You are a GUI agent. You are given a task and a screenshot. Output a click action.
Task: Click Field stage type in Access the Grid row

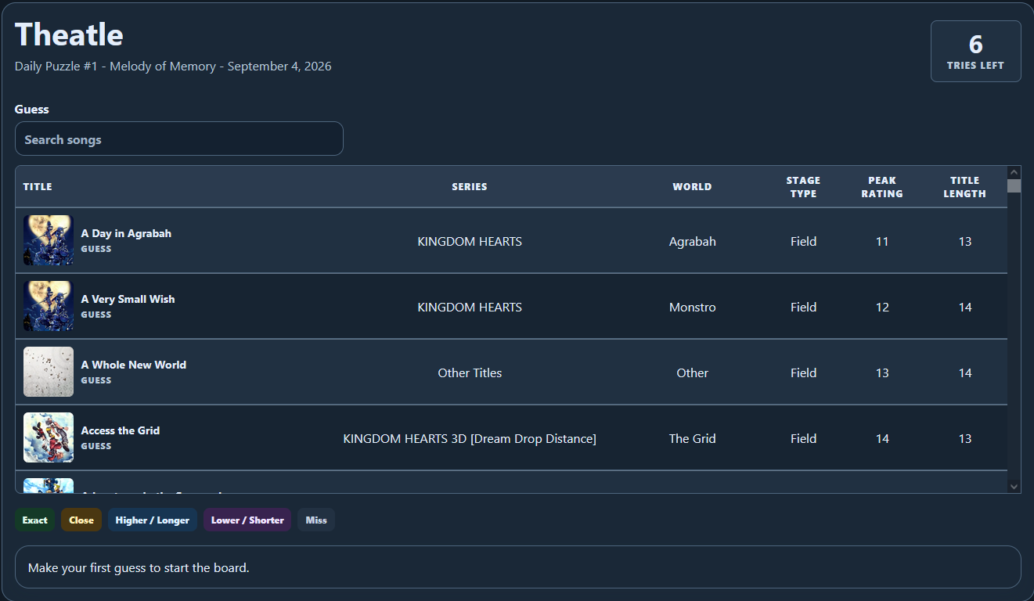click(803, 438)
